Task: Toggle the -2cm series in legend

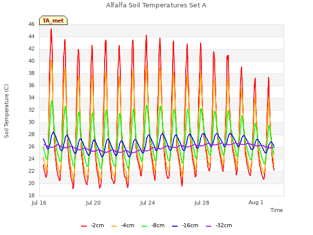Action: click(x=92, y=225)
